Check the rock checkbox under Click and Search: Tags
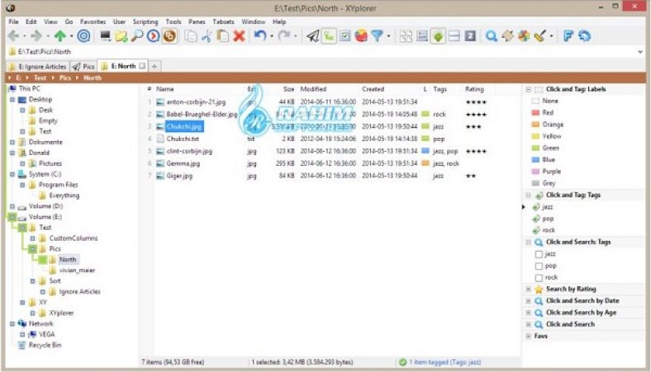The image size is (651, 372). coord(539,277)
